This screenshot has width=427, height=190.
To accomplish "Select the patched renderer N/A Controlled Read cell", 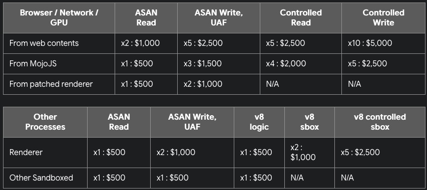I will click(273, 84).
